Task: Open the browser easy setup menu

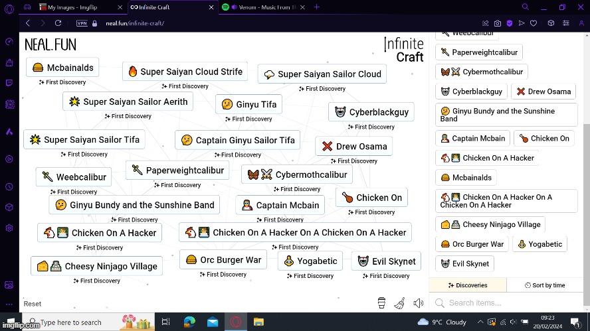Action: (566, 23)
